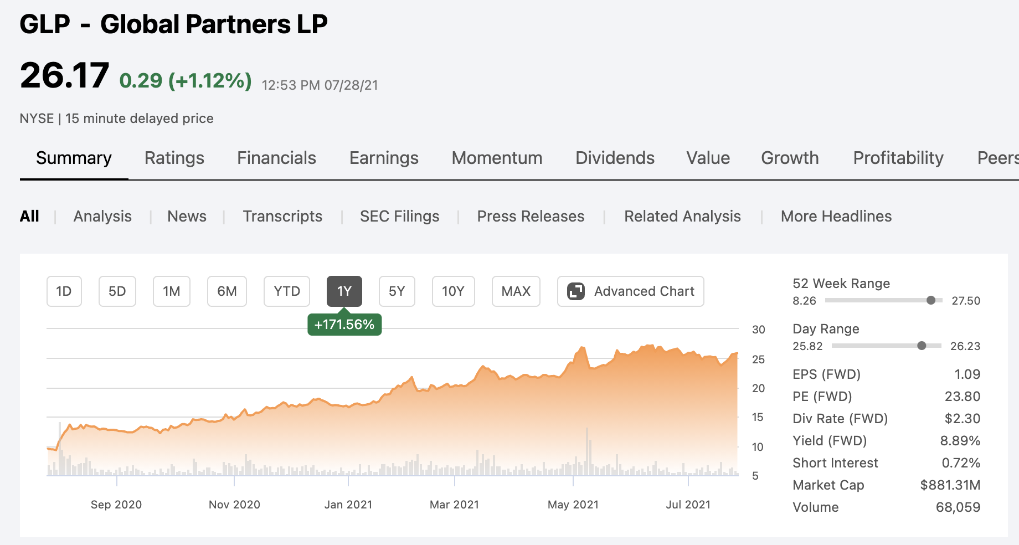Show the MAX price history
Viewport: 1019px width, 545px height.
tap(516, 291)
